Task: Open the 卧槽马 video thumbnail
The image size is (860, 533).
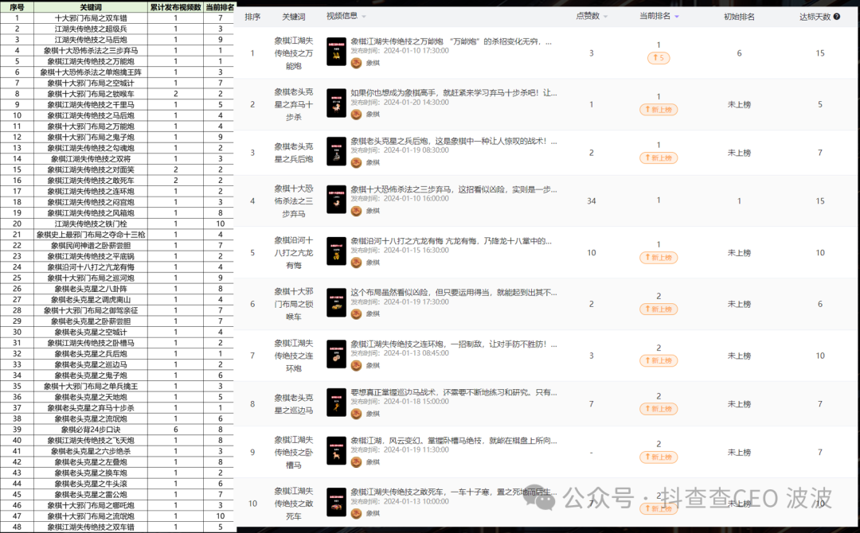Action: 336,451
